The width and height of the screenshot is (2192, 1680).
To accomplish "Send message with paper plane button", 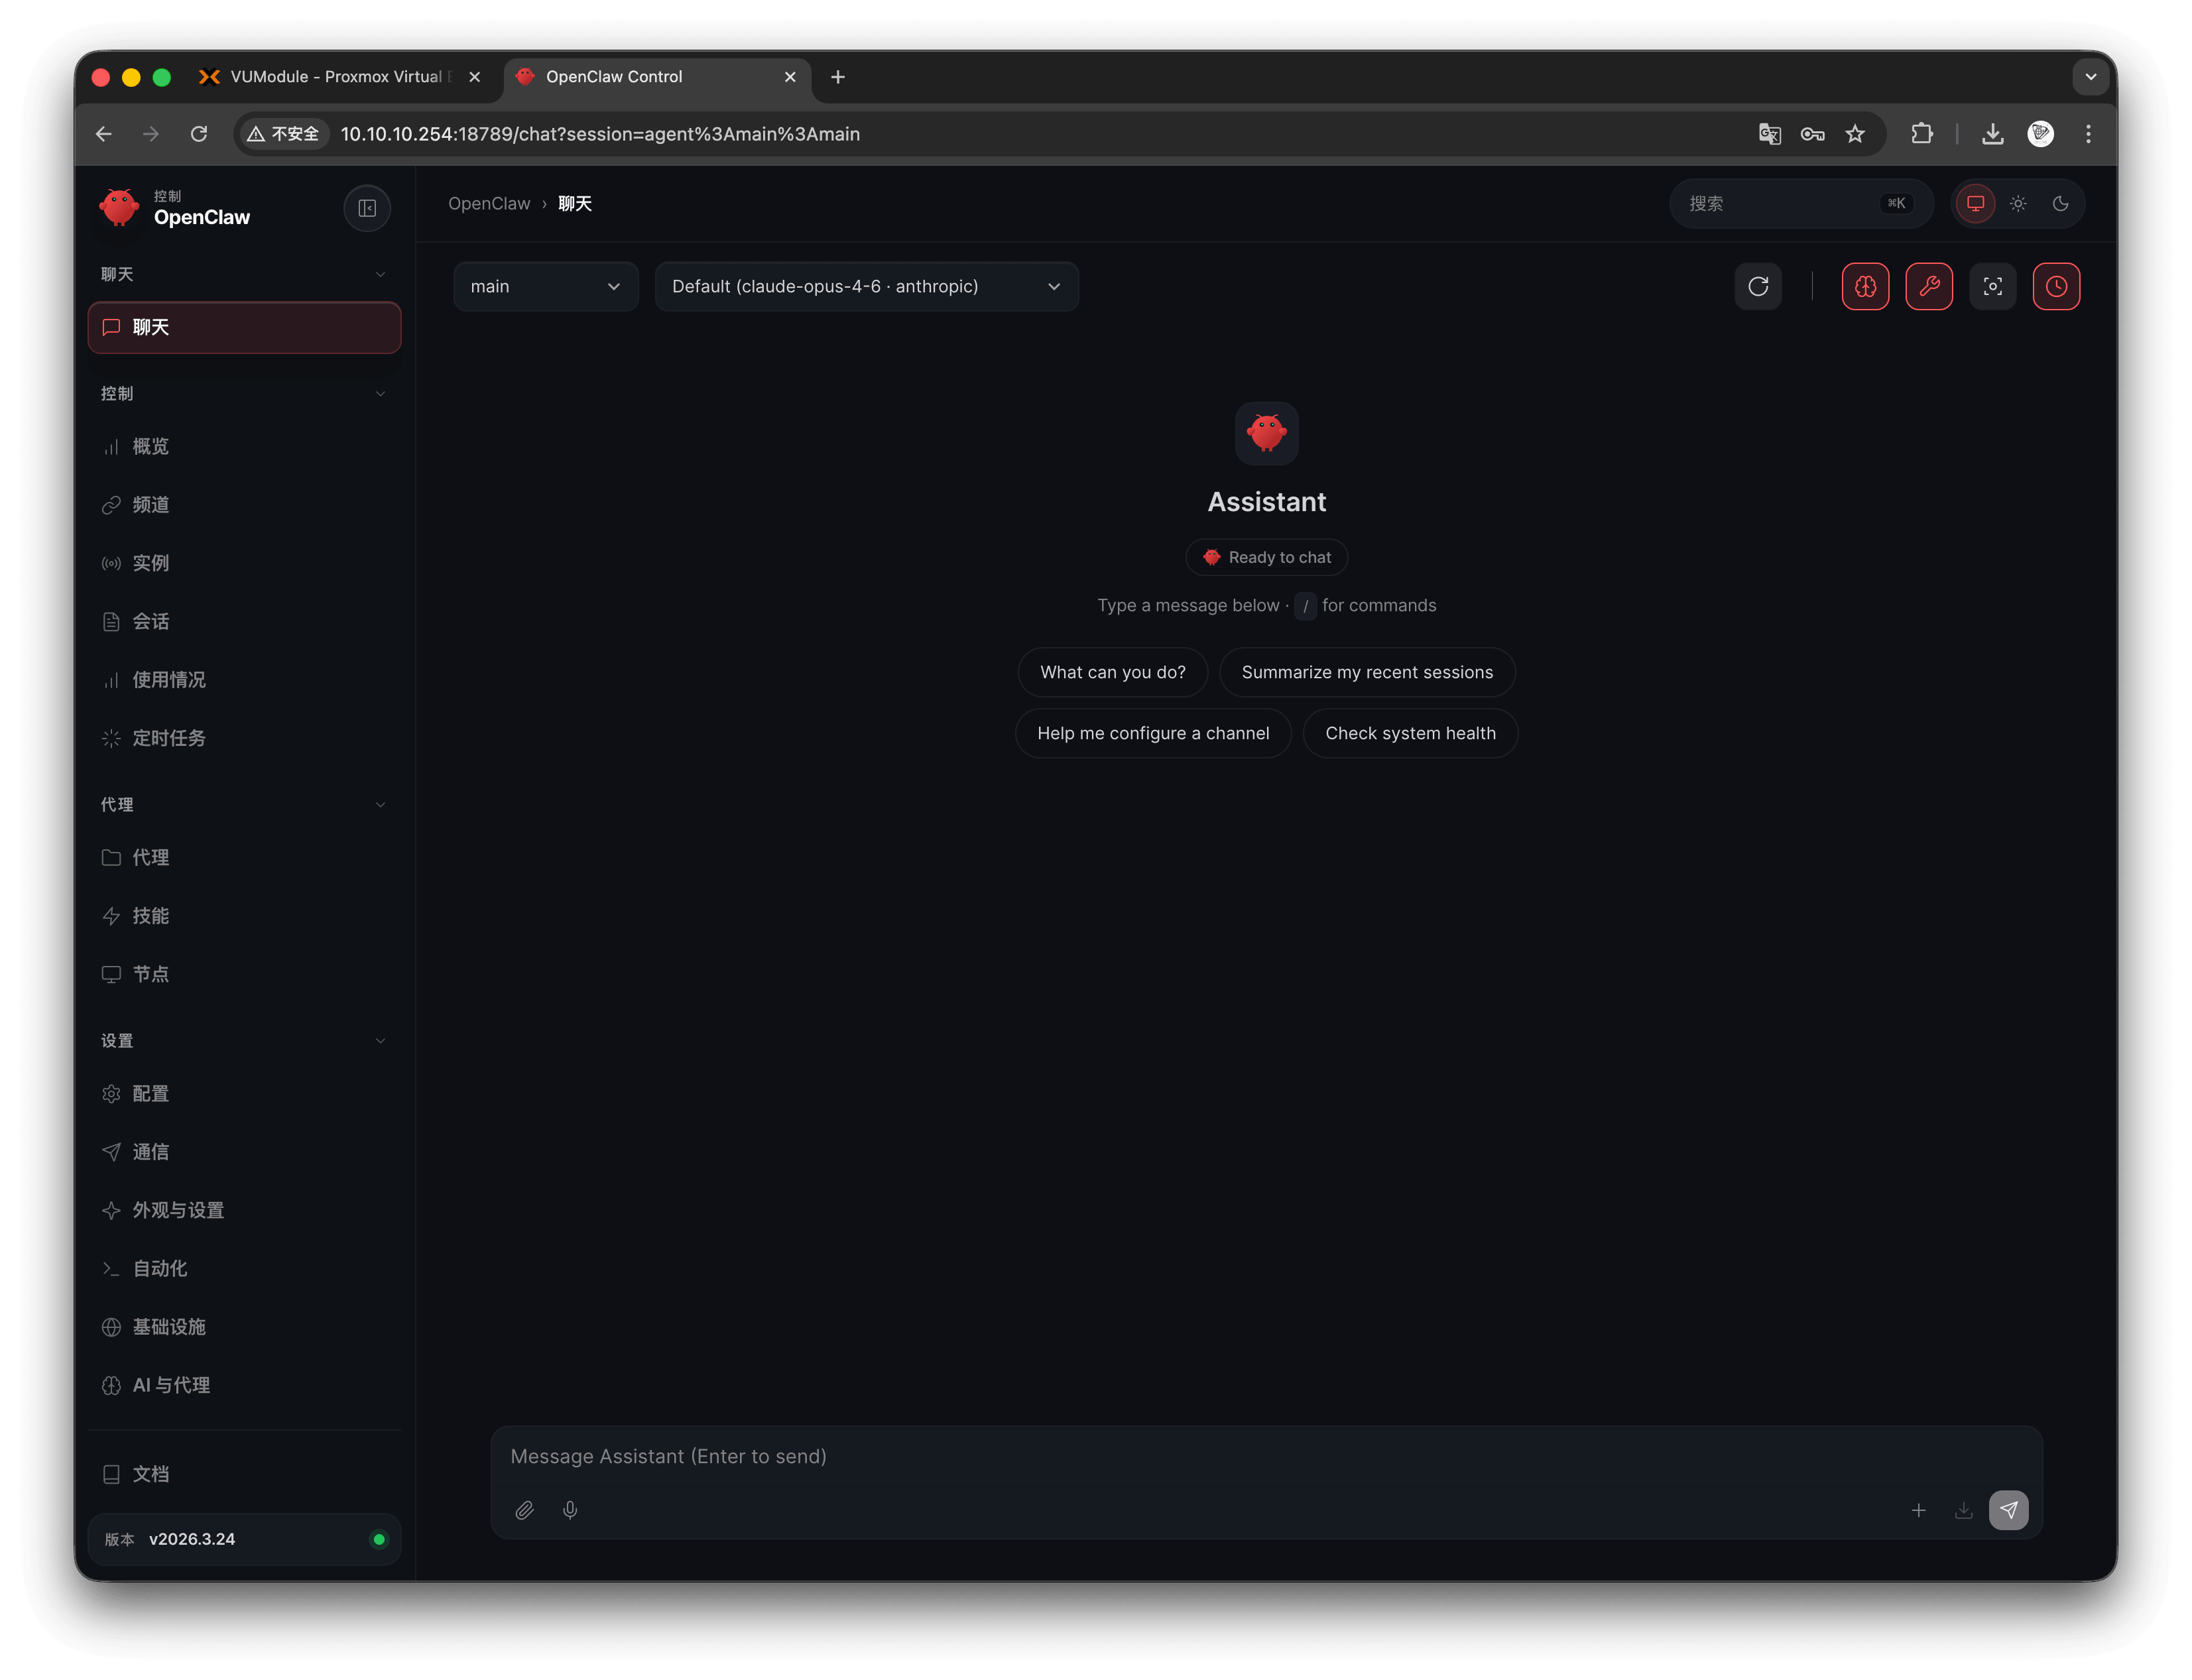I will (x=2008, y=1510).
